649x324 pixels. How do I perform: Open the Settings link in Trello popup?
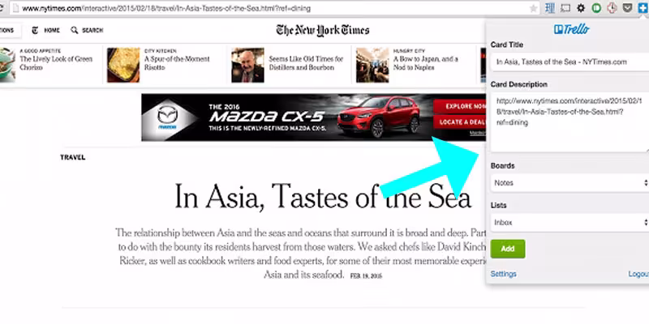tap(503, 274)
